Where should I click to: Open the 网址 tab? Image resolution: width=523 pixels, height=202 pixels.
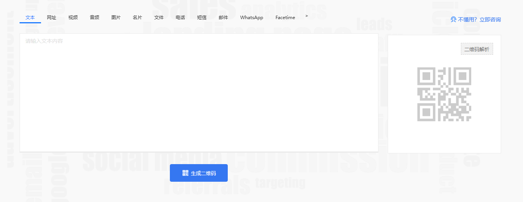(52, 18)
